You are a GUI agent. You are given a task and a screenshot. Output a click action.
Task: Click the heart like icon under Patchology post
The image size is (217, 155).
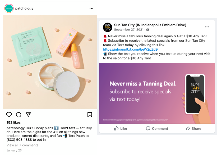coord(9,115)
